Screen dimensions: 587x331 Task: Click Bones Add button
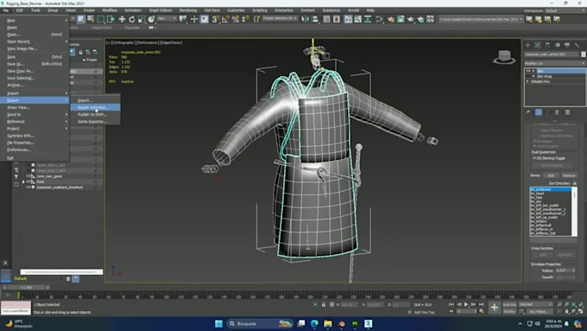(x=551, y=175)
